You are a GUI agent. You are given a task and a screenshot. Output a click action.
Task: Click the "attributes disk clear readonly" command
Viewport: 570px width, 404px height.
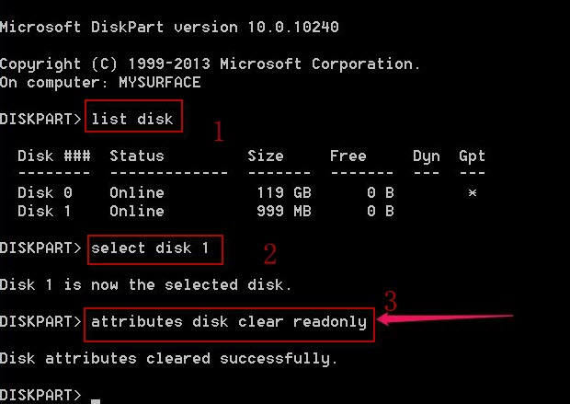pos(229,322)
